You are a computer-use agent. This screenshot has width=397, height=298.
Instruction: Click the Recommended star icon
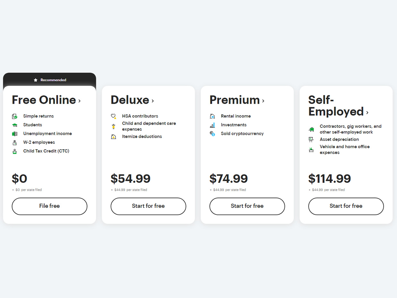(x=36, y=80)
